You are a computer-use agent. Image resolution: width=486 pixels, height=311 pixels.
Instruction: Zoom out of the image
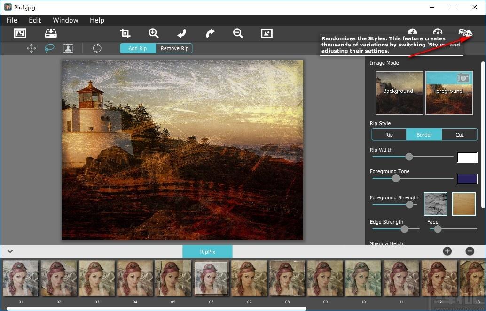pos(238,33)
